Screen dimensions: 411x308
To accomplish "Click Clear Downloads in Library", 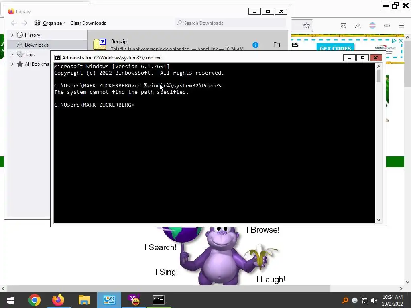I will click(x=88, y=23).
